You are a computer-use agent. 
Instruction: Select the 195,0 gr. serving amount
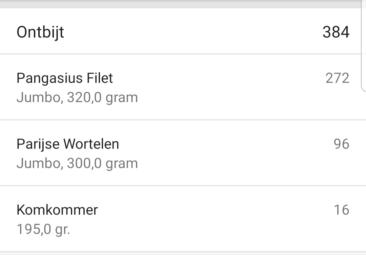pyautogui.click(x=43, y=230)
